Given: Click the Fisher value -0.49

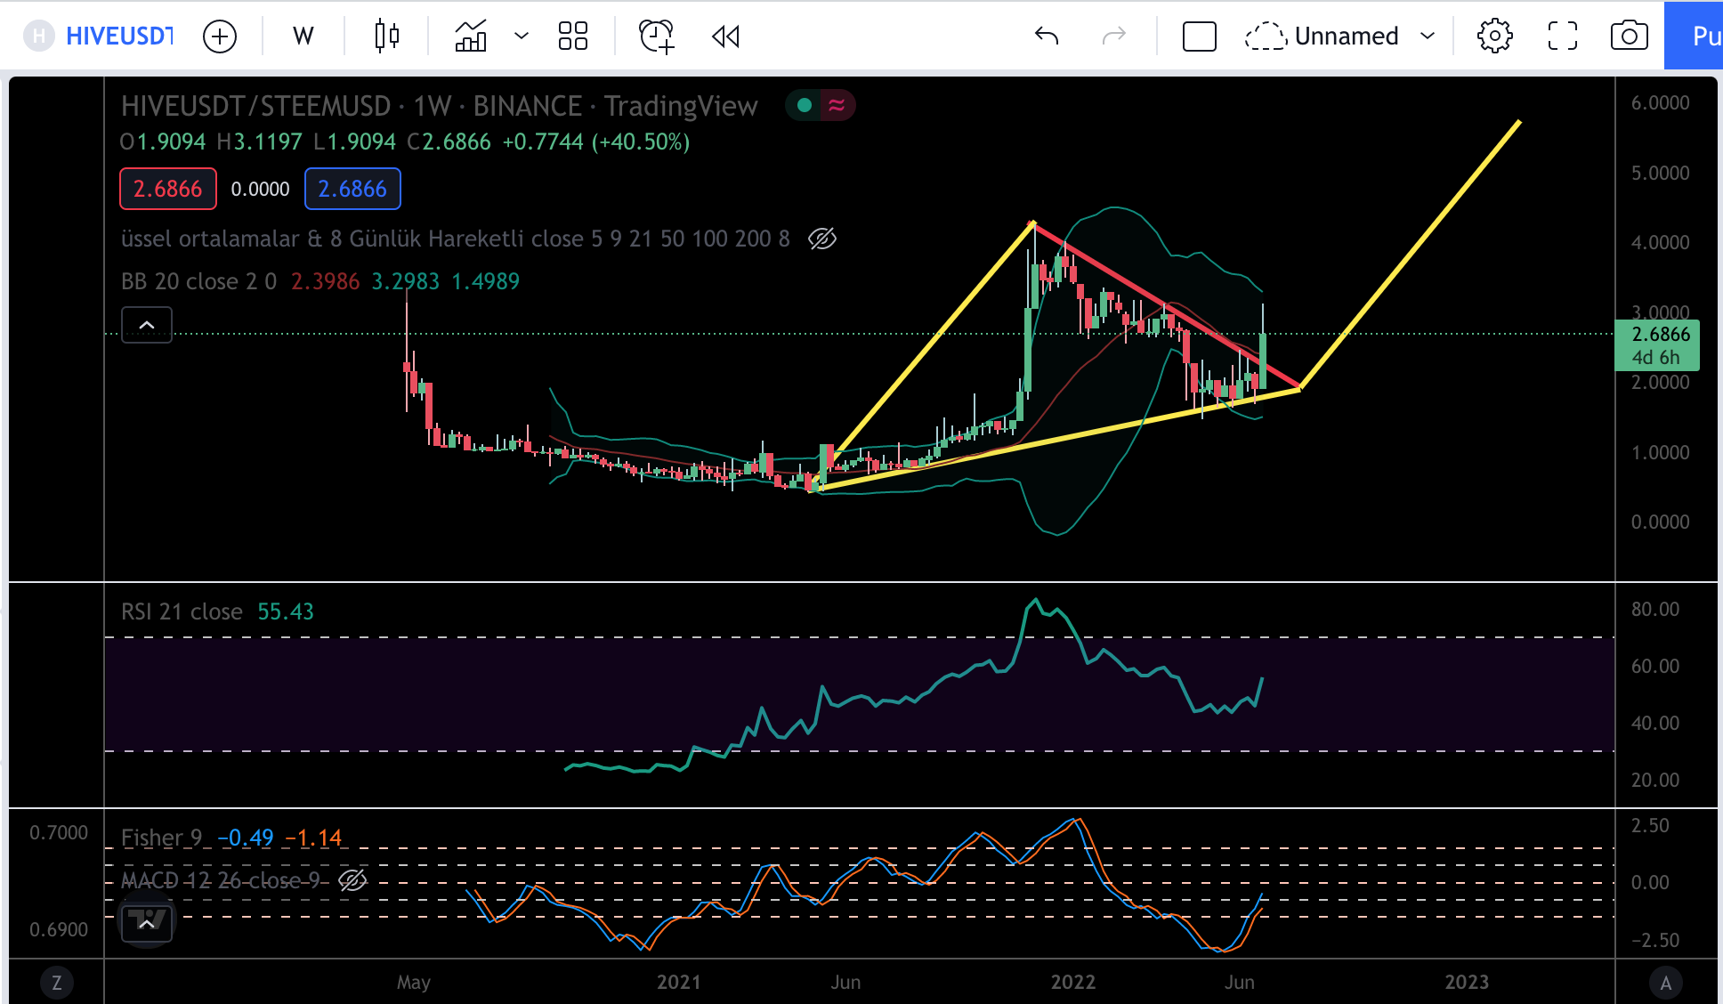Looking at the screenshot, I should click(x=246, y=838).
